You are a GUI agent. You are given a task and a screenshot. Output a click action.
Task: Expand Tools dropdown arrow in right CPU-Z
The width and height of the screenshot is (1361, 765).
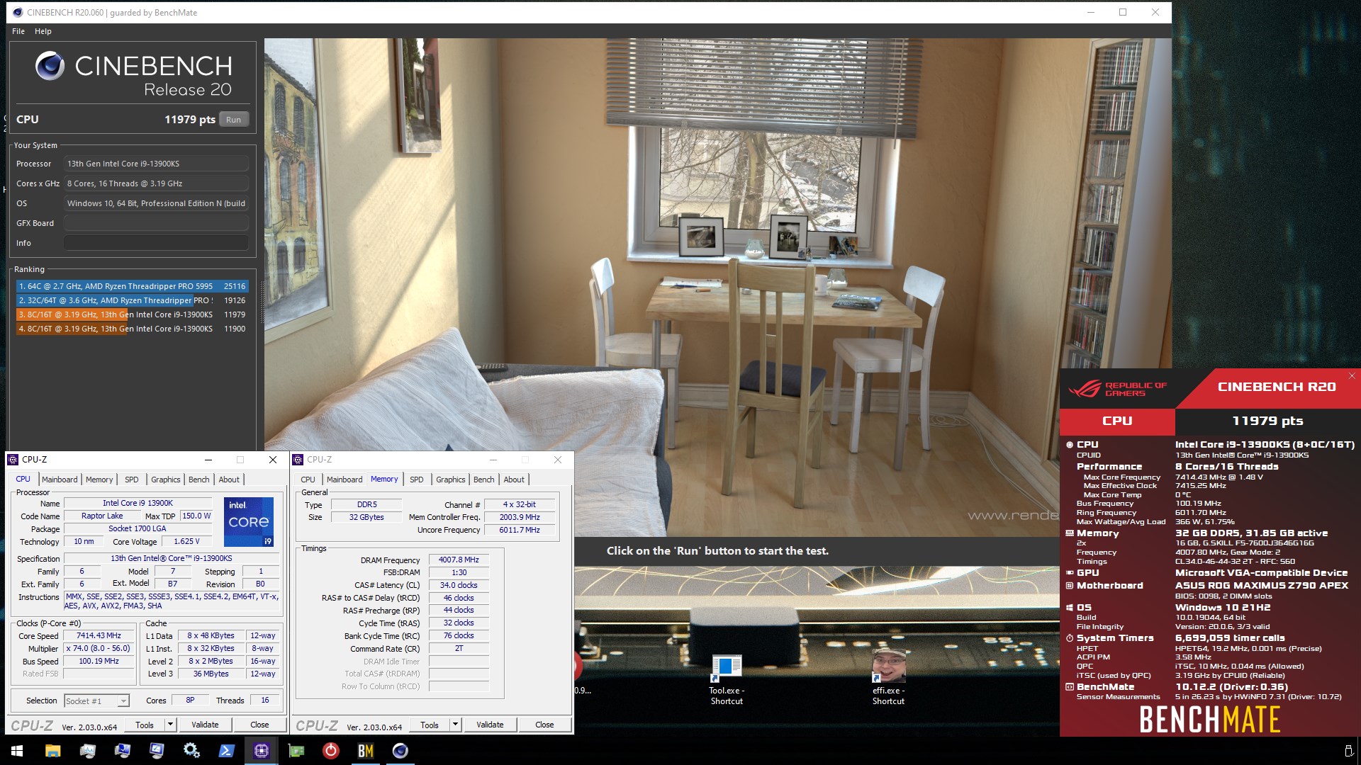[x=455, y=725]
